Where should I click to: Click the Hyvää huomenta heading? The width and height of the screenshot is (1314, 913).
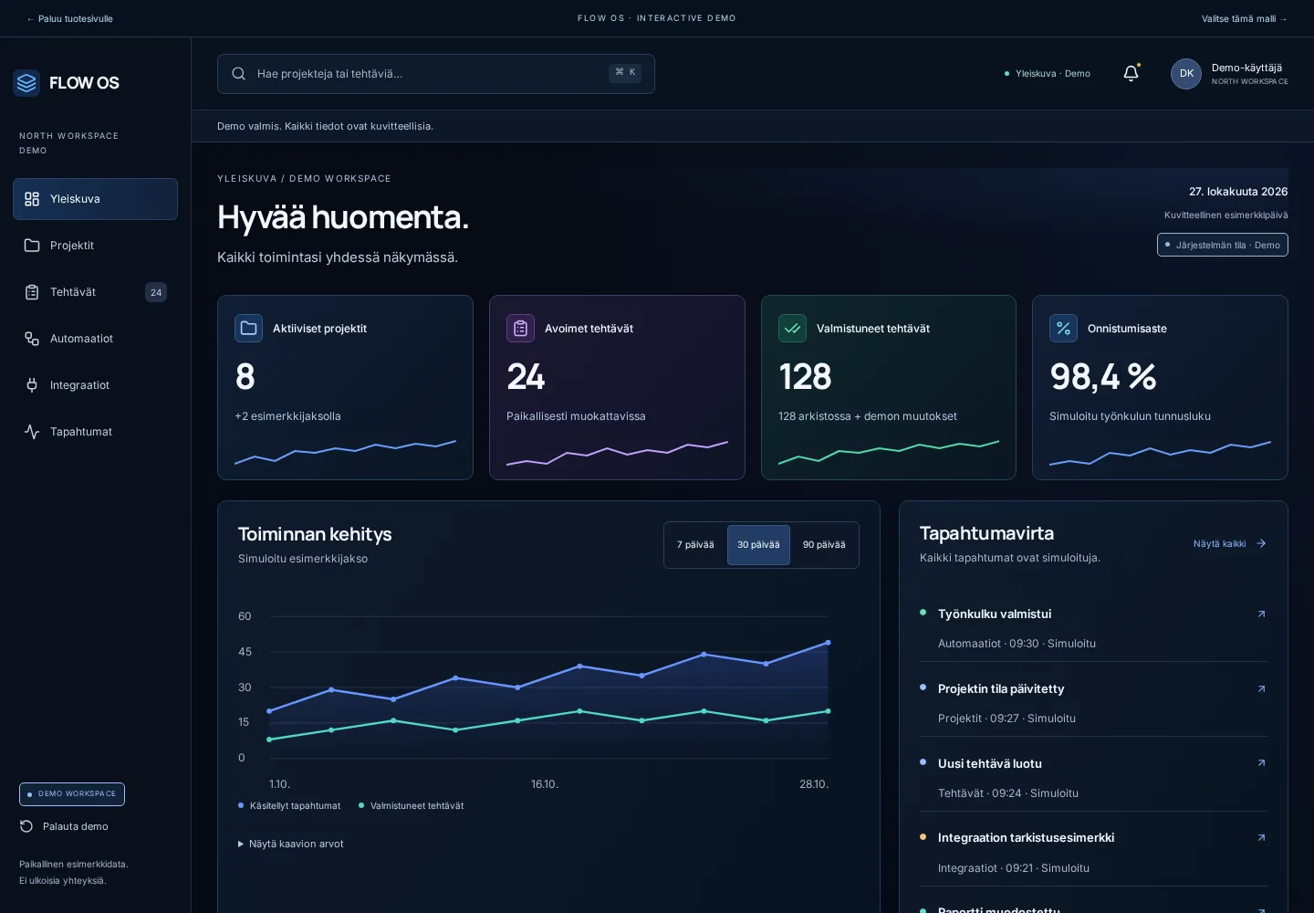[343, 217]
